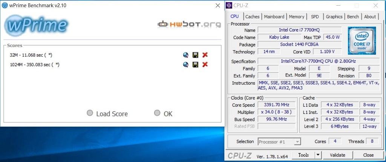
Task: Save the 1024M score with floppy icon
Action: point(196,64)
